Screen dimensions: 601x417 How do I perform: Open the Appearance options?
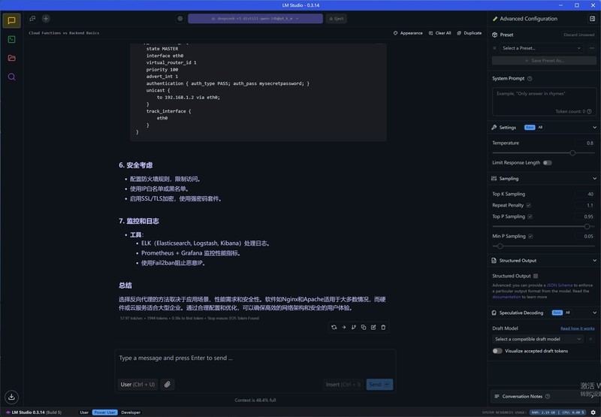point(408,33)
